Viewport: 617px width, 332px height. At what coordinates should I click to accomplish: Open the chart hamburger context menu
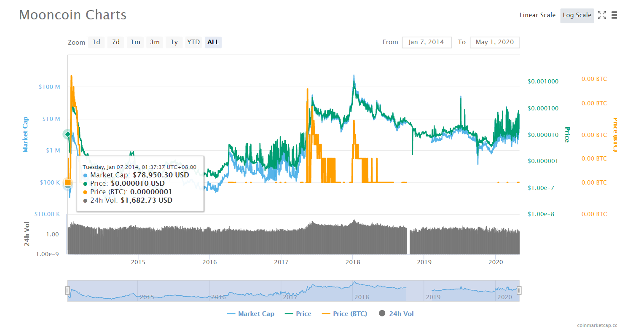click(x=614, y=15)
